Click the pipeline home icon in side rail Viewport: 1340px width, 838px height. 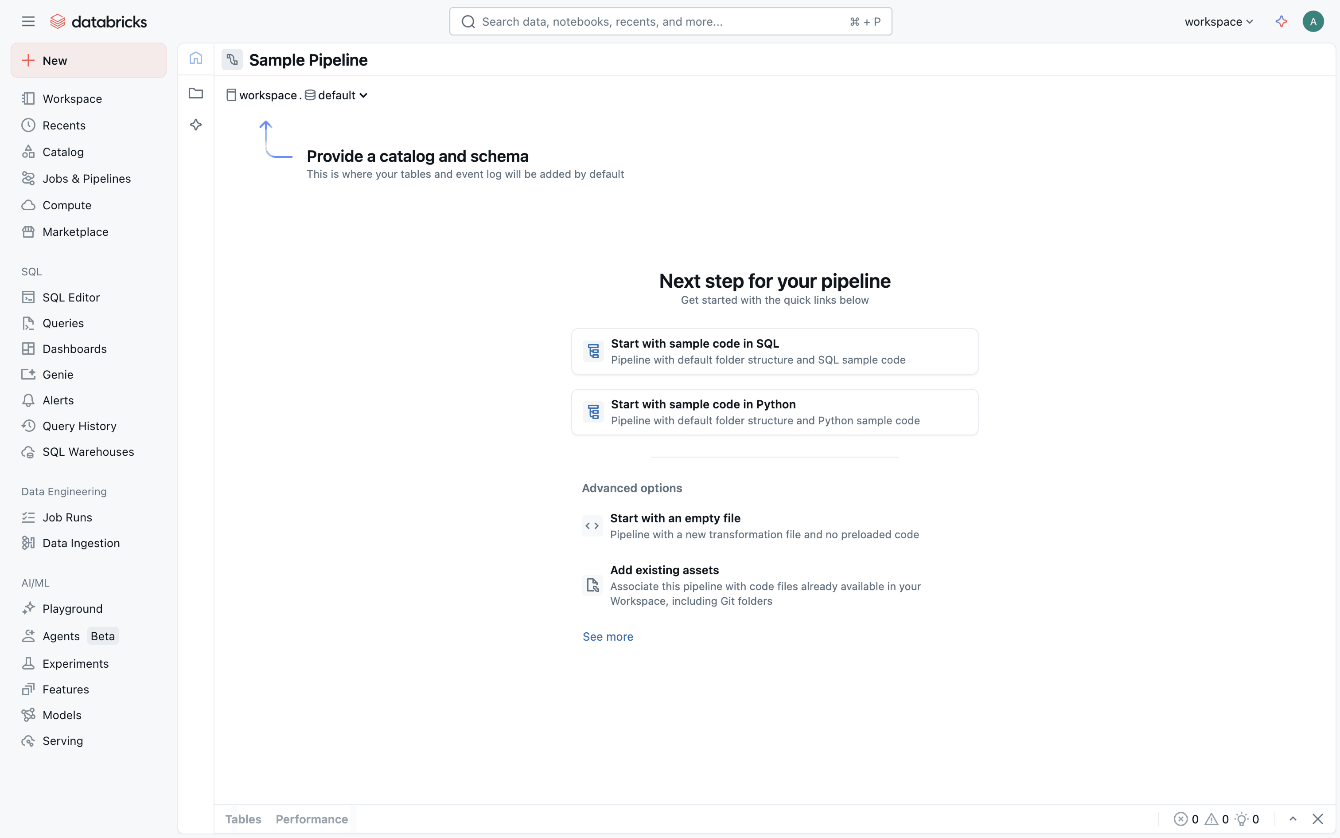click(x=195, y=58)
